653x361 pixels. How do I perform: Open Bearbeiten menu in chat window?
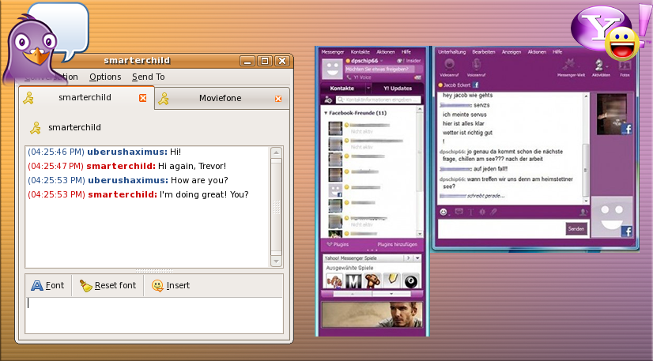click(484, 52)
